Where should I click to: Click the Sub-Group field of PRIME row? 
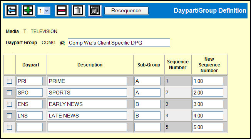(147, 81)
